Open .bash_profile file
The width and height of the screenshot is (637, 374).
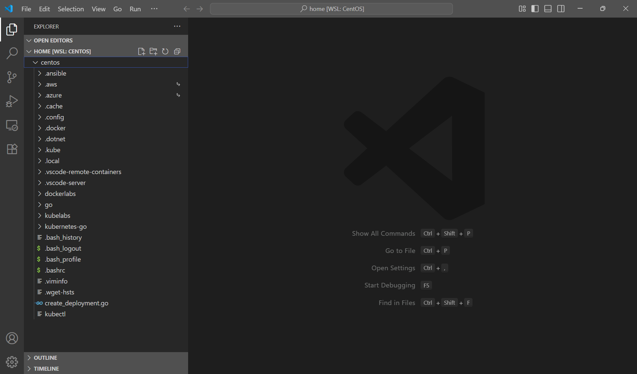pyautogui.click(x=106, y=259)
